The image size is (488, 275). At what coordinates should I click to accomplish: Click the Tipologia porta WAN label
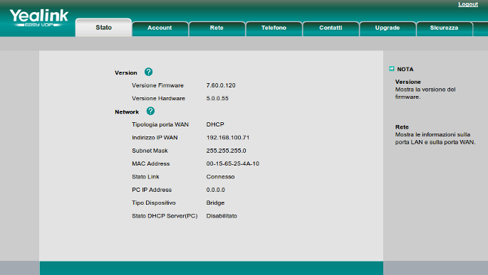160,124
